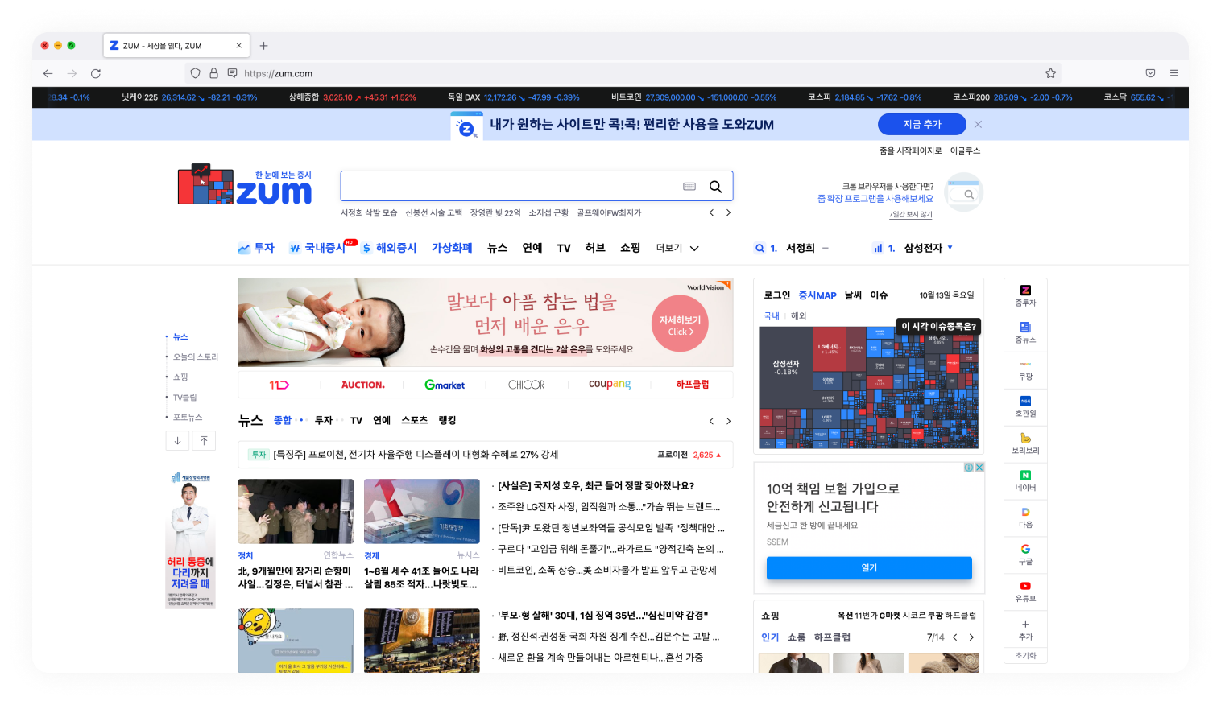Open the 가상화폐 menu item
The height and width of the screenshot is (705, 1221).
coord(451,248)
